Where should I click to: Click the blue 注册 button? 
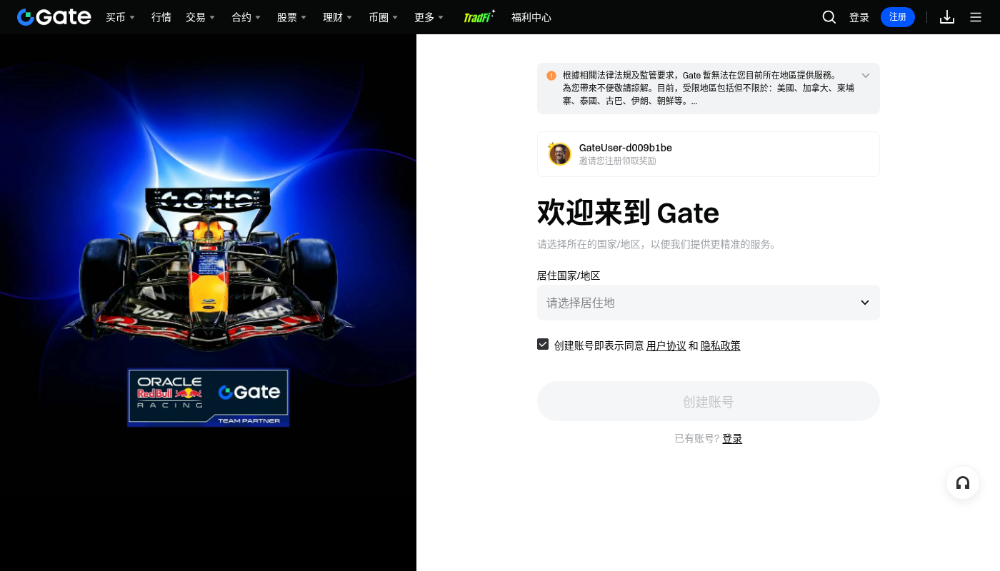tap(898, 17)
